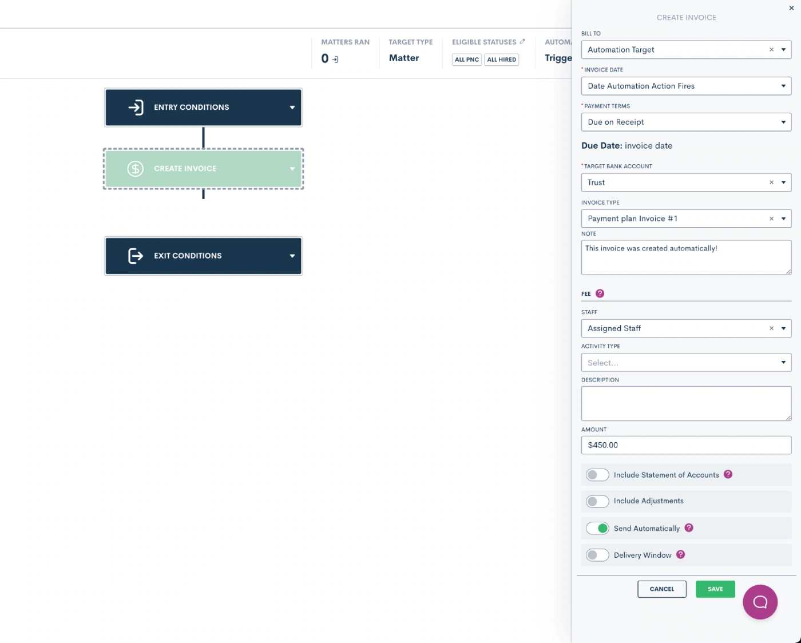801x643 pixels.
Task: Open the Staff dropdown
Action: [783, 328]
